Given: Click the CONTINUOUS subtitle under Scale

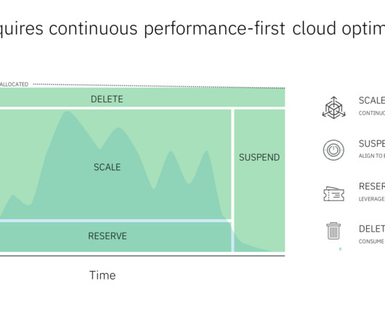Looking at the screenshot, I should (x=372, y=113).
